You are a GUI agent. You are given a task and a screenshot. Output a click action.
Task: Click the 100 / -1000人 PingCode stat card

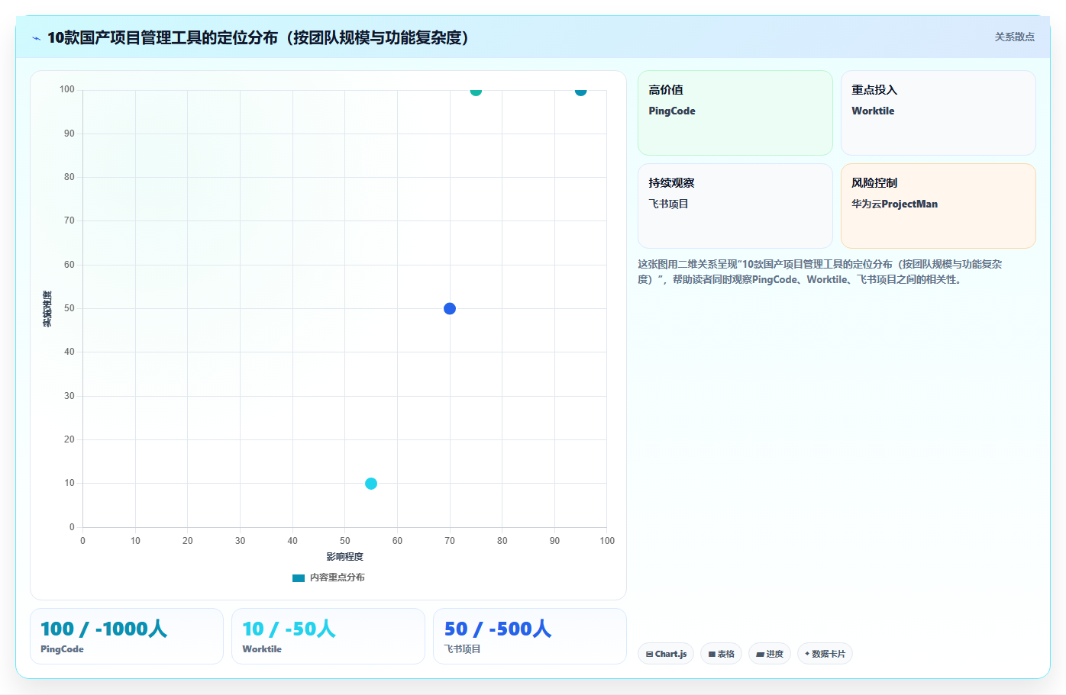(x=127, y=636)
